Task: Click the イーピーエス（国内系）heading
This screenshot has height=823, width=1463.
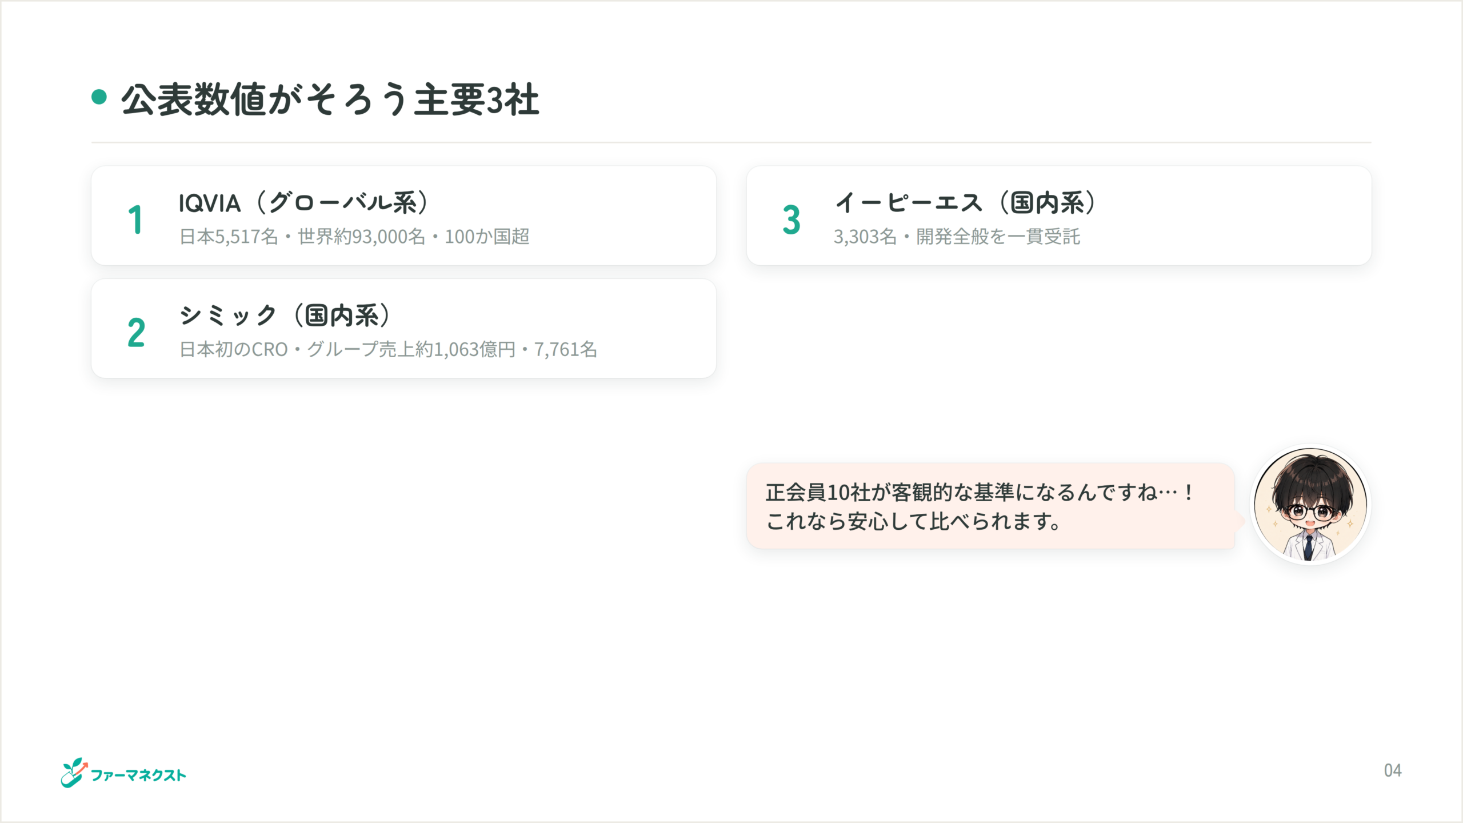Action: pos(965,202)
